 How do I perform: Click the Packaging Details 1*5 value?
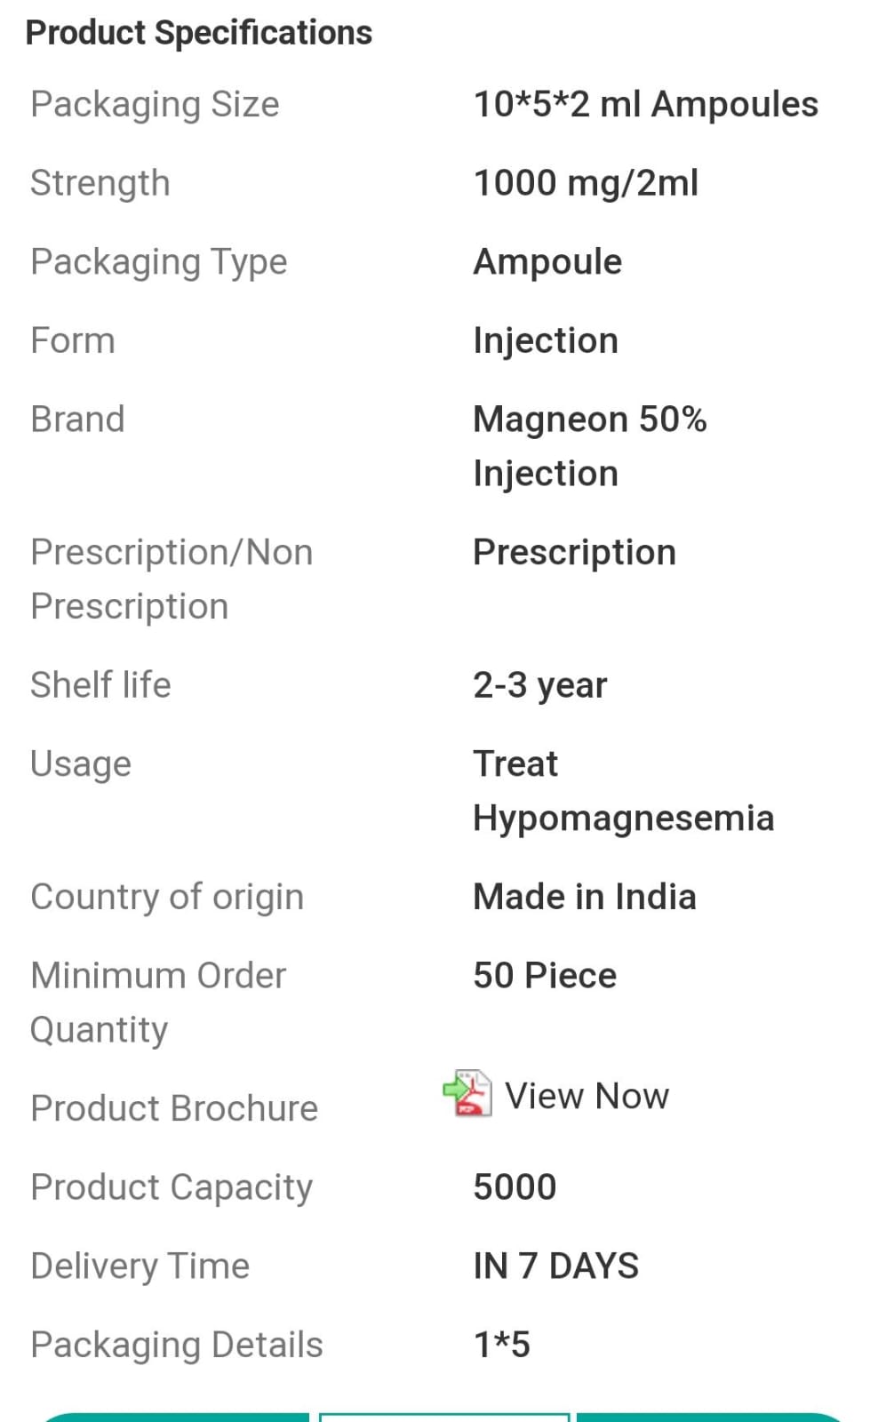coord(501,1345)
